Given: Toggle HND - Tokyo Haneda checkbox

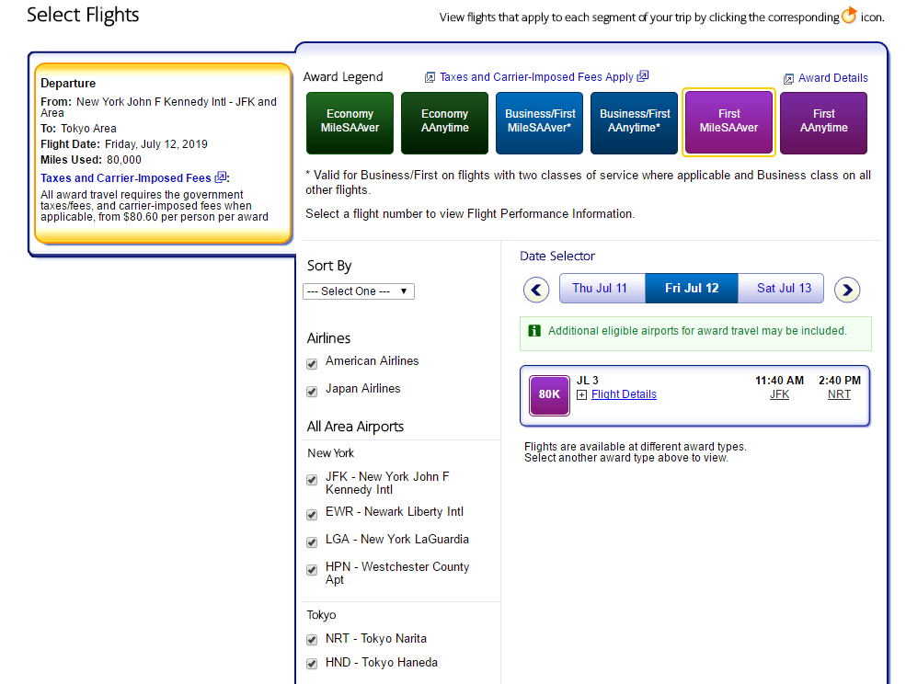Looking at the screenshot, I should pos(312,664).
